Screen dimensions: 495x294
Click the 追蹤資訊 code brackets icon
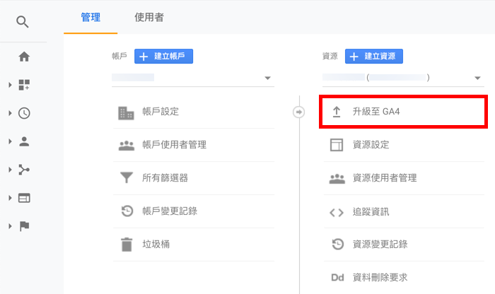tap(337, 213)
